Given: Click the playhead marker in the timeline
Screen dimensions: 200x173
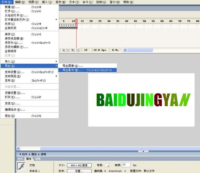Looking at the screenshot, I should pos(76,21).
